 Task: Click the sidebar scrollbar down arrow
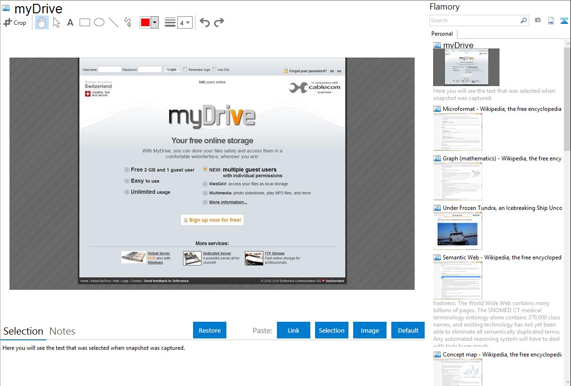click(x=567, y=382)
